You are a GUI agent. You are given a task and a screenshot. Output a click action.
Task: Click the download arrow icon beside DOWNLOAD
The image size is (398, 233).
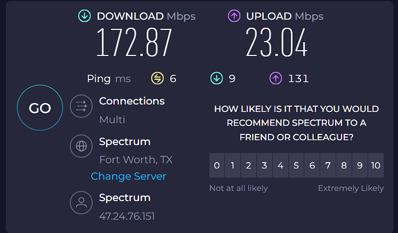coord(84,16)
